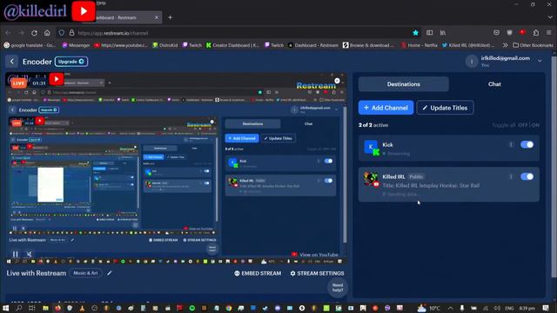The width and height of the screenshot is (557, 313).
Task: Switch to the Destinations tab
Action: click(404, 84)
